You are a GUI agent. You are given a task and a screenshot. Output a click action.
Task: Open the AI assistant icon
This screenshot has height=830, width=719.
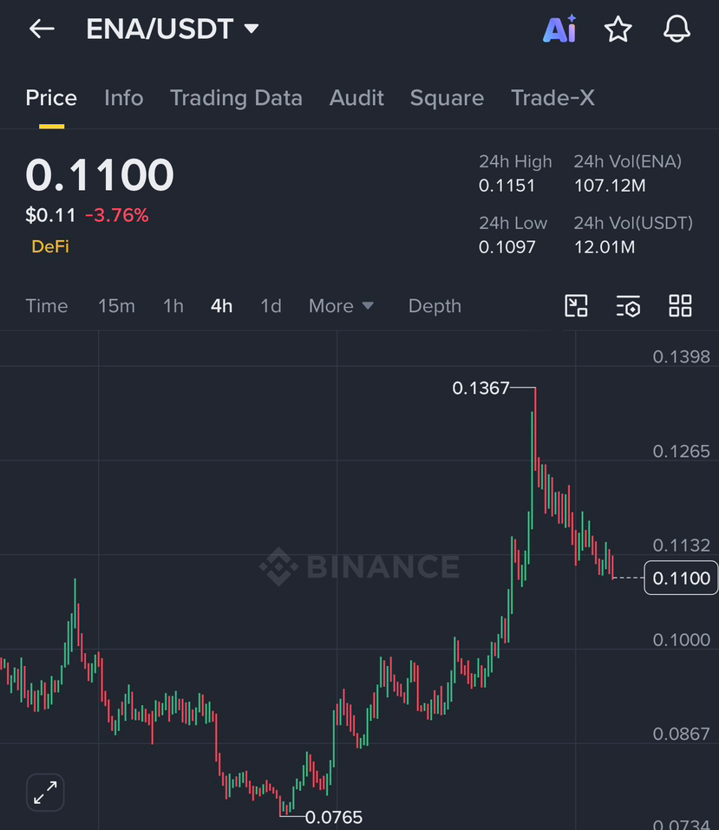[559, 29]
